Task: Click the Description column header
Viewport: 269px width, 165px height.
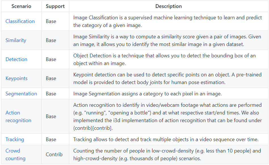Action: [169, 6]
